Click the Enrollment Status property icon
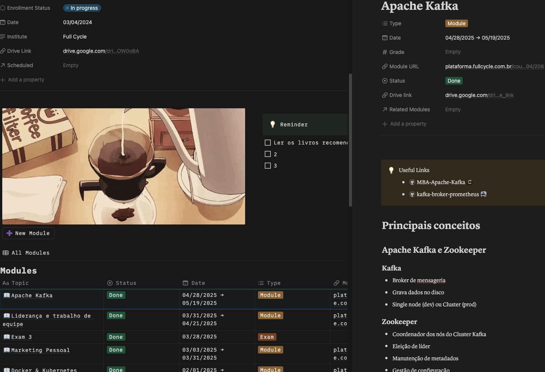 click(3, 8)
